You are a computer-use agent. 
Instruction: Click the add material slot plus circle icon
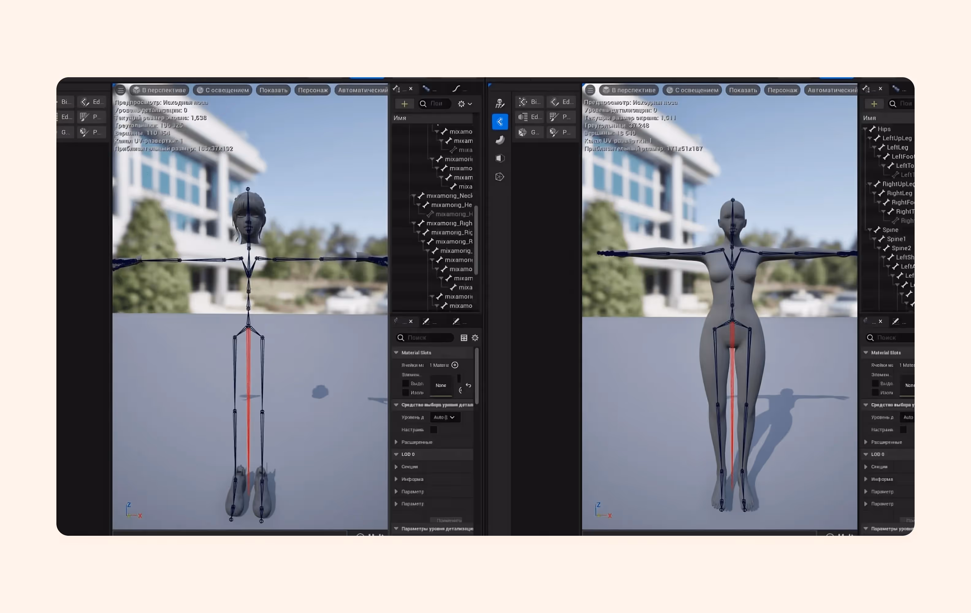pos(455,365)
